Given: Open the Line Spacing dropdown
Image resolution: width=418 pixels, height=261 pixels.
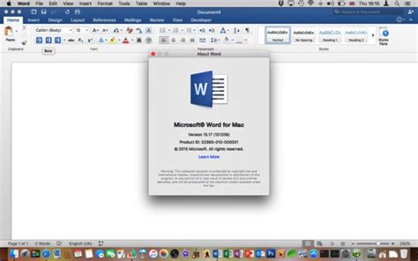Looking at the screenshot, I should (215, 40).
